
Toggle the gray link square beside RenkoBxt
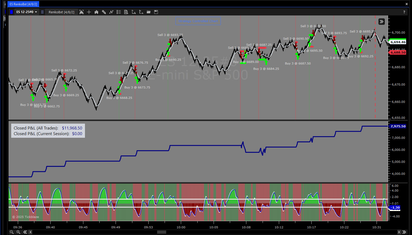(42, 12)
